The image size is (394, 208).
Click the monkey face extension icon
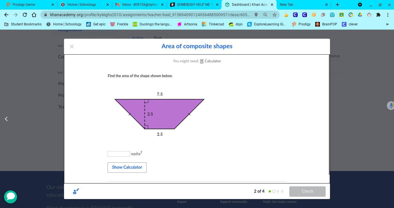pos(369,15)
